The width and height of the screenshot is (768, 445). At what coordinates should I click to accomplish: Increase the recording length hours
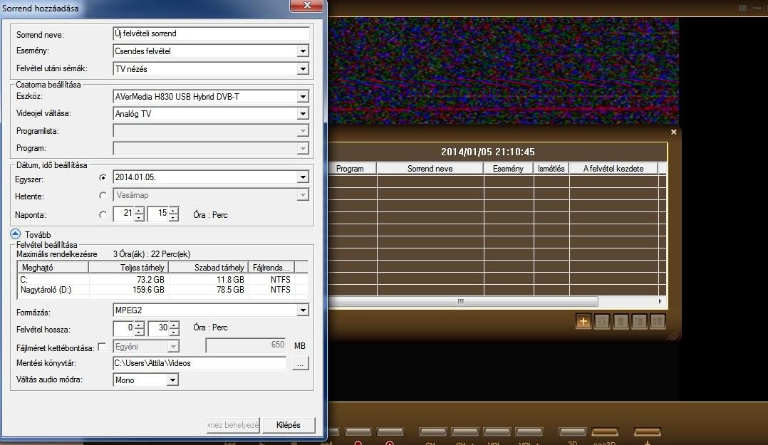coord(139,324)
